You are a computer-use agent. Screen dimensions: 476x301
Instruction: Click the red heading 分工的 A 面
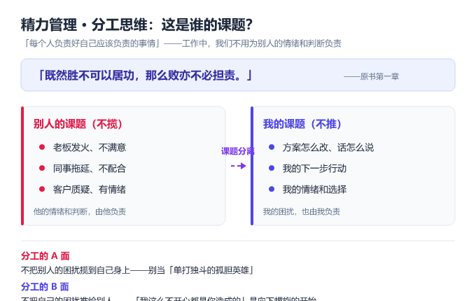point(45,255)
